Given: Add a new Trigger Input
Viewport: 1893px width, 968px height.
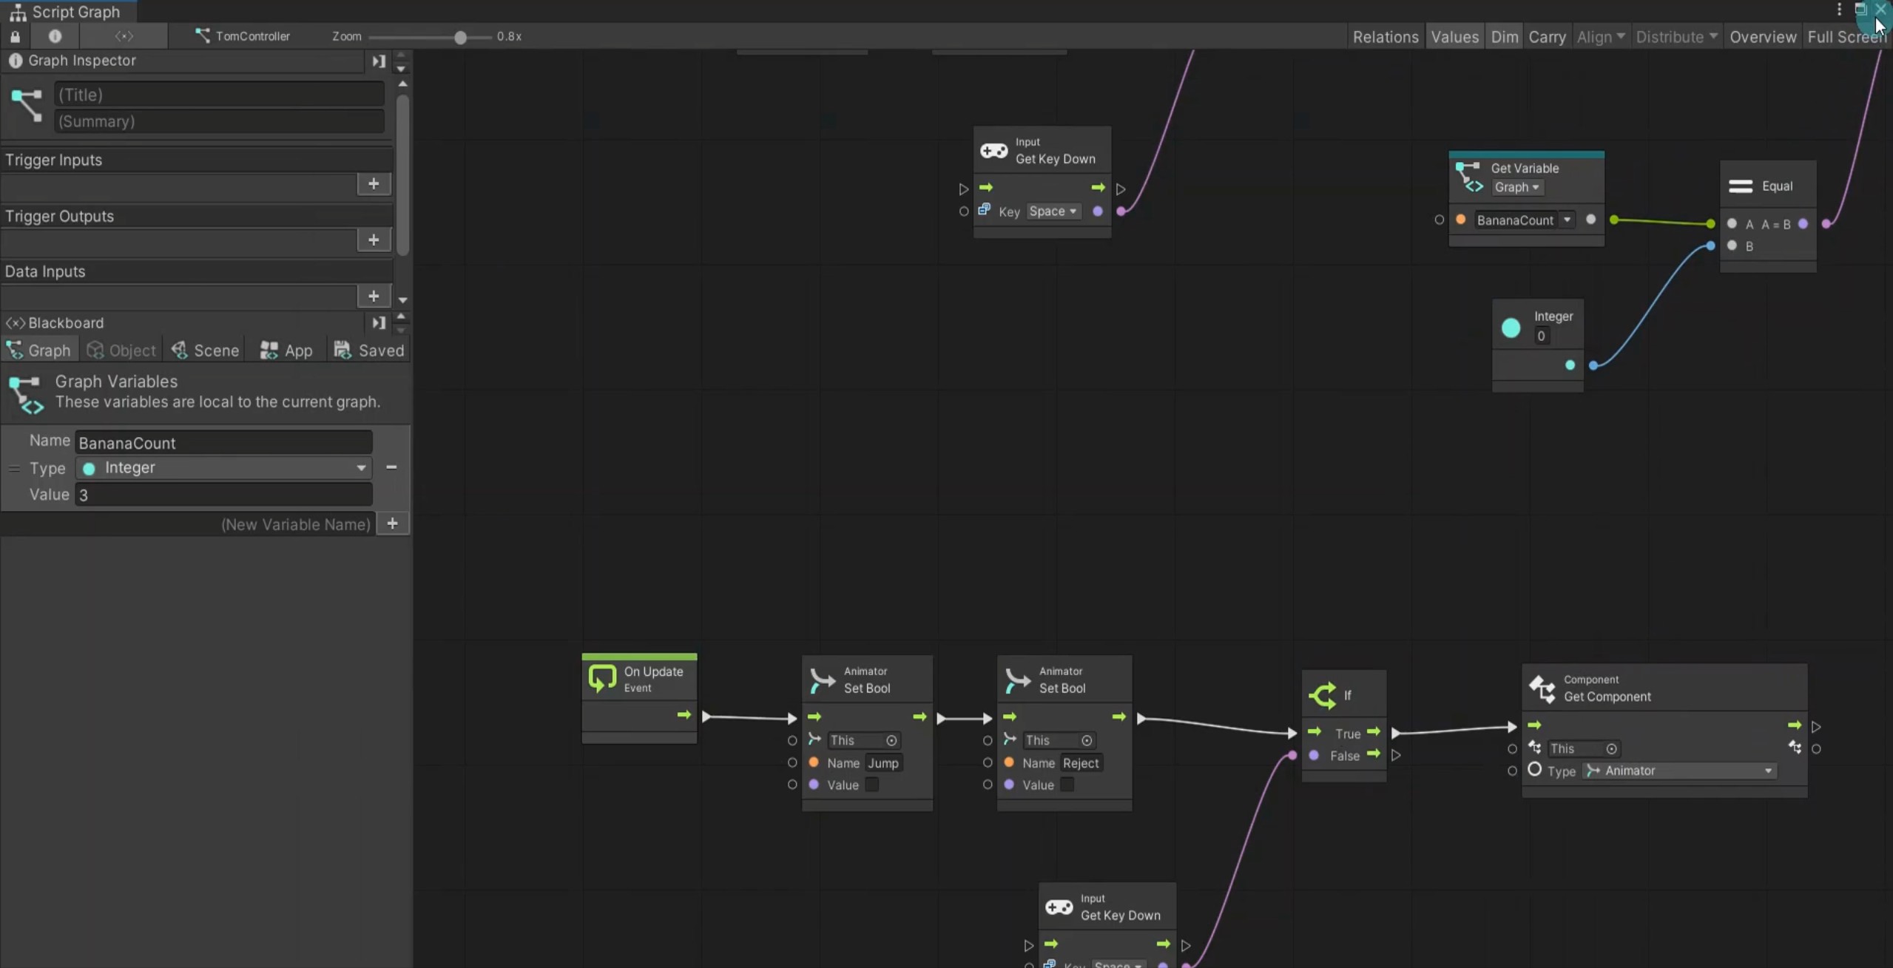Looking at the screenshot, I should coord(374,184).
